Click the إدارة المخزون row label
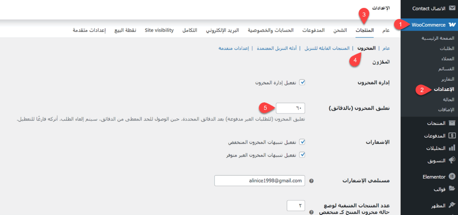458x215 pixels. coord(374,83)
